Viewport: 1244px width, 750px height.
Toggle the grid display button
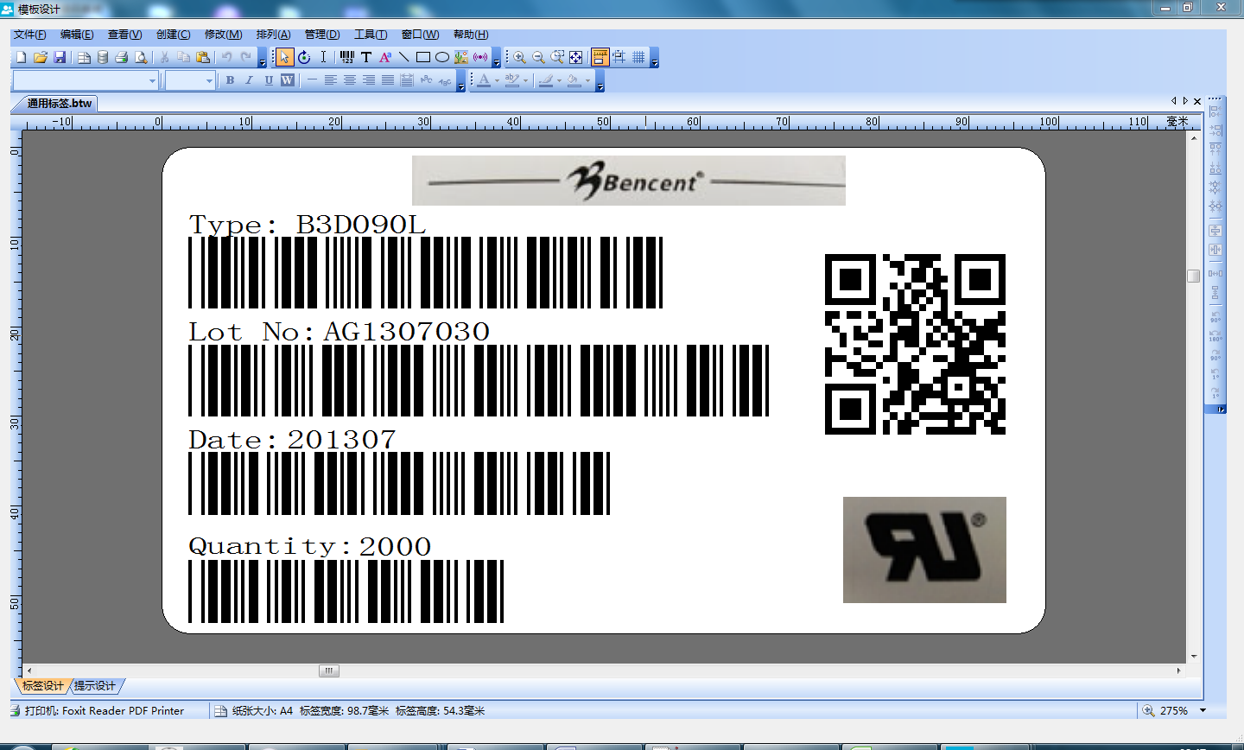[638, 58]
